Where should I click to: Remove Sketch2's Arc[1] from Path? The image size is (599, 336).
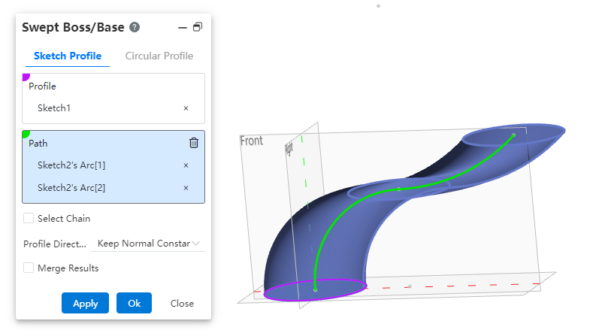click(186, 165)
